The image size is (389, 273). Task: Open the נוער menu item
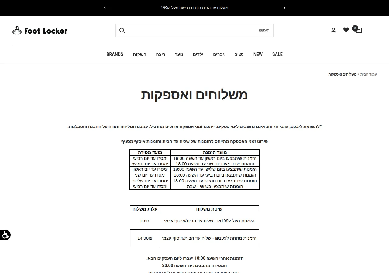179,54
